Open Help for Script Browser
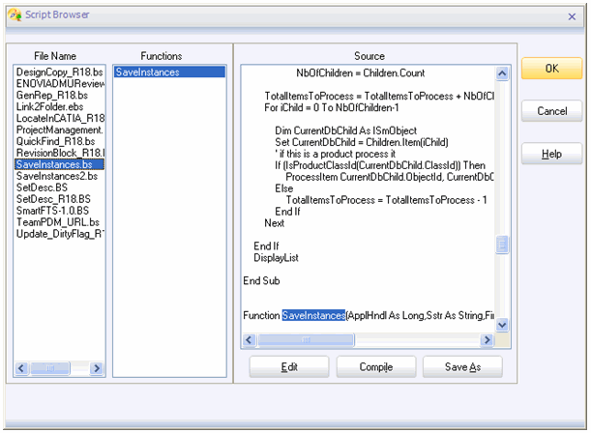Image resolution: width=591 pixels, height=433 pixels. tap(551, 155)
